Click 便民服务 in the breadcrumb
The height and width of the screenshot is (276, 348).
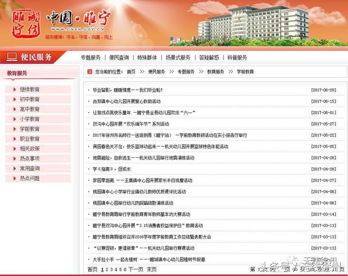pos(157,71)
